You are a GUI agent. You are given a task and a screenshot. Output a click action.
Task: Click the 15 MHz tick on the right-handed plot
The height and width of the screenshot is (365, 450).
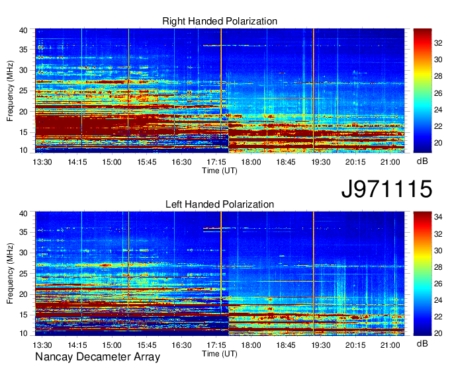point(23,132)
